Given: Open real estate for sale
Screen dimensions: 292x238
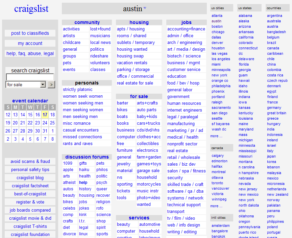Looking at the screenshot, I should click(x=135, y=83).
